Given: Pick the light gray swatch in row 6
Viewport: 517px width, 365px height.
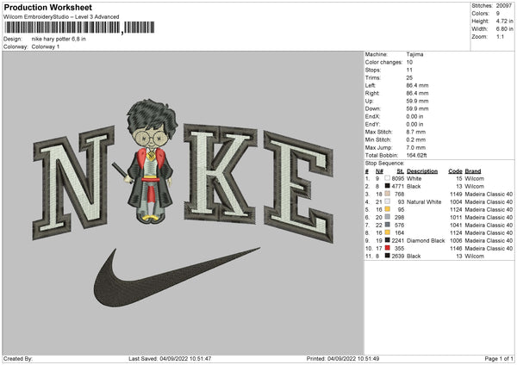Looking at the screenshot, I should (388, 217).
